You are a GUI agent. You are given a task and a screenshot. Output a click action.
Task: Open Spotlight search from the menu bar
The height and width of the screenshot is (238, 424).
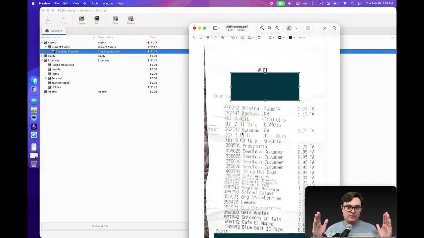[x=352, y=3]
